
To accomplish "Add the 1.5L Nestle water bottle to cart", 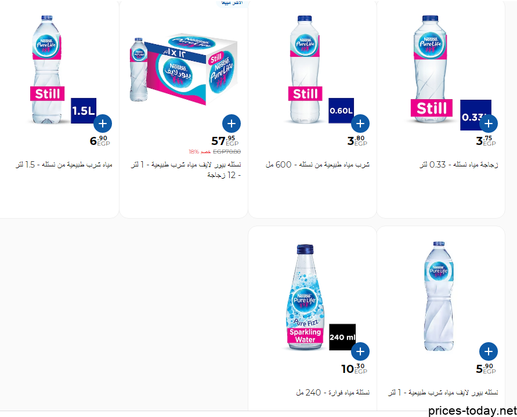I will (x=103, y=124).
